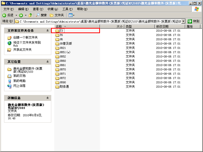Open the 工具(T) menu
The image size is (203, 152).
(x=67, y=9)
